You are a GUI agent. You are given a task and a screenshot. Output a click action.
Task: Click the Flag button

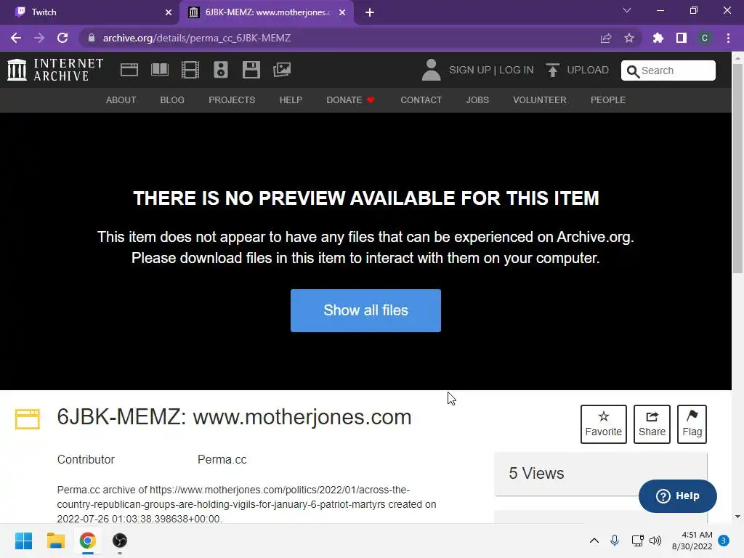(692, 424)
